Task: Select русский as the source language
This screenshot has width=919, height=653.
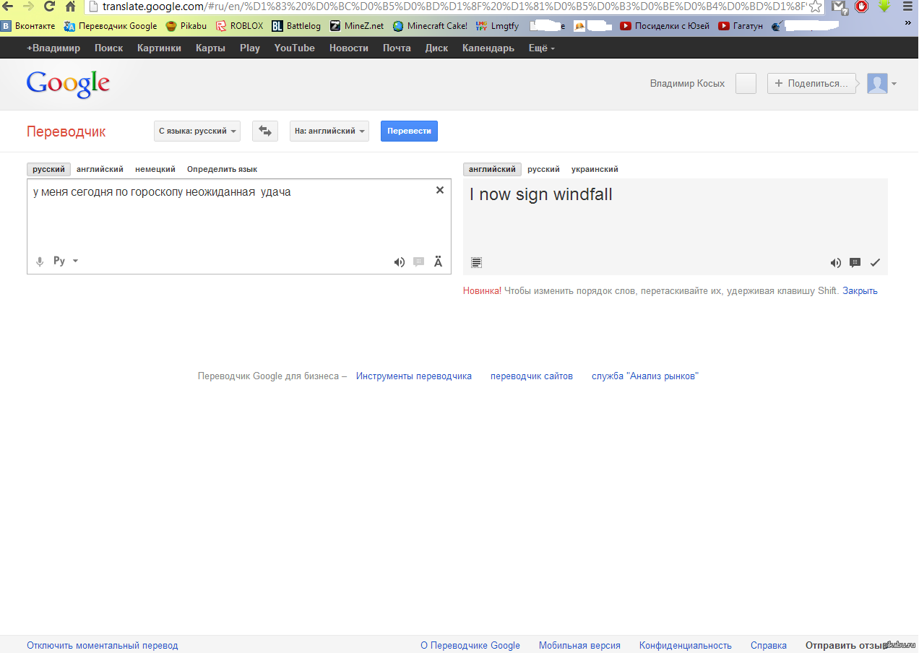Action: 49,169
